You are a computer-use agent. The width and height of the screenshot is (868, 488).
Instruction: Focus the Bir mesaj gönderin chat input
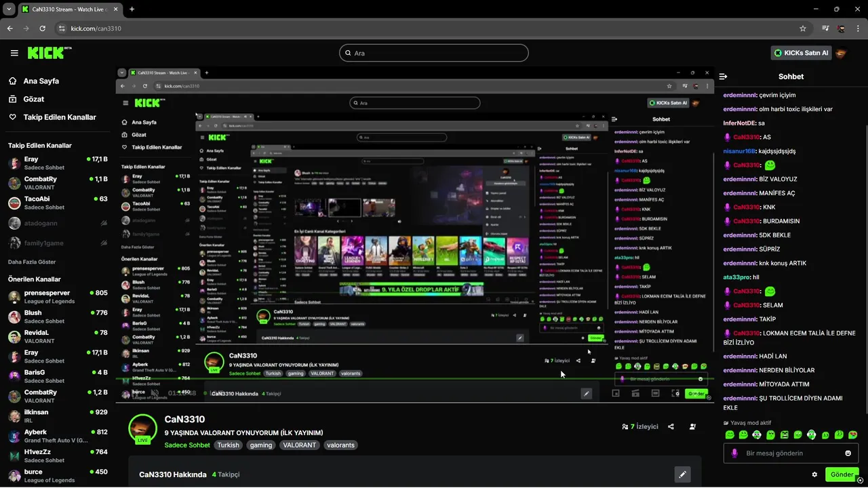[x=791, y=453]
